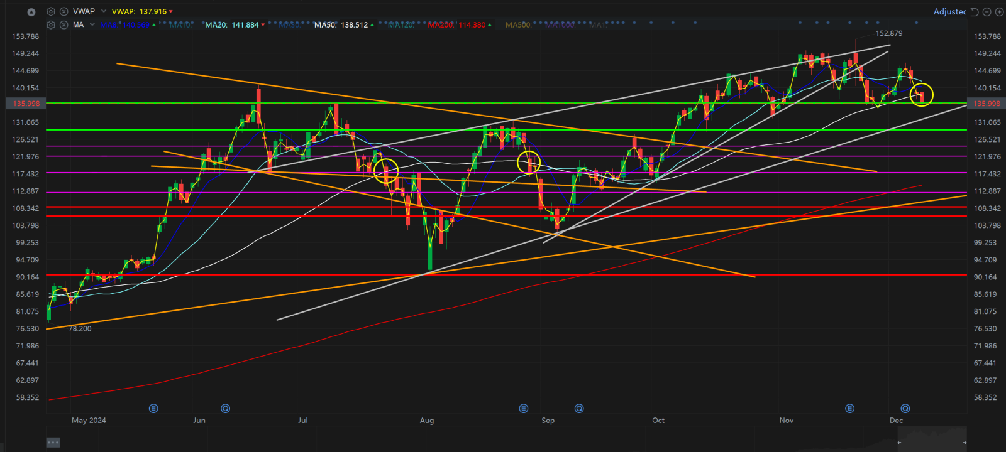Click the @ event marker in June

(226, 409)
